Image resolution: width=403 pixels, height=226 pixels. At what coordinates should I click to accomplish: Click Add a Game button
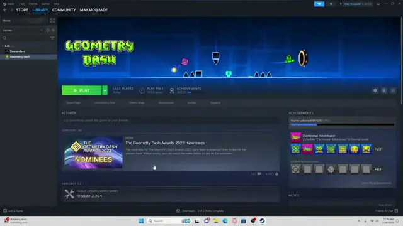13,211
